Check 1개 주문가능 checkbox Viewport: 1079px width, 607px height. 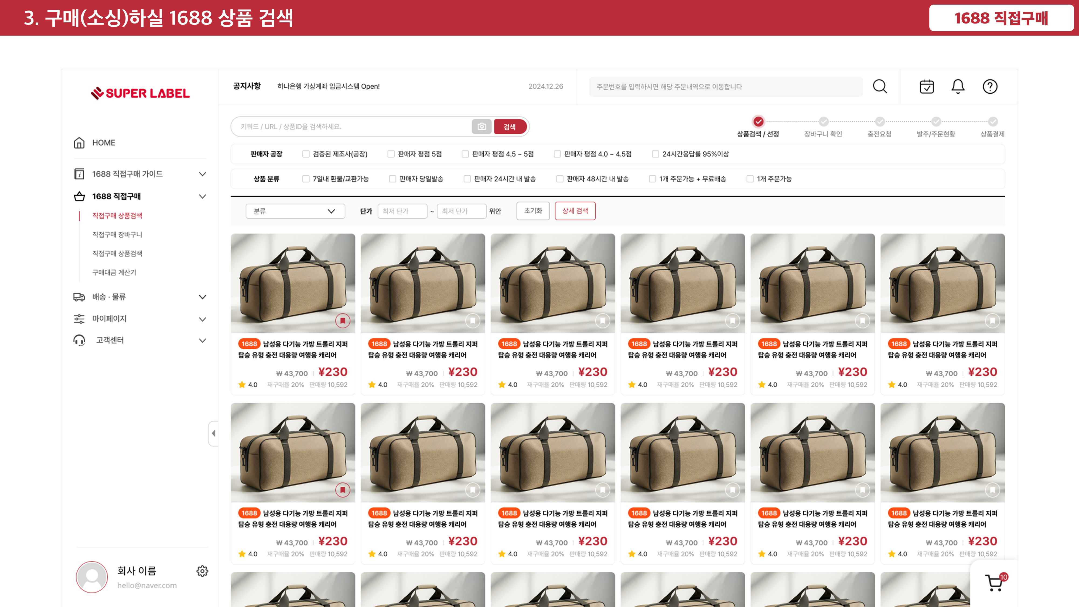[x=750, y=179]
